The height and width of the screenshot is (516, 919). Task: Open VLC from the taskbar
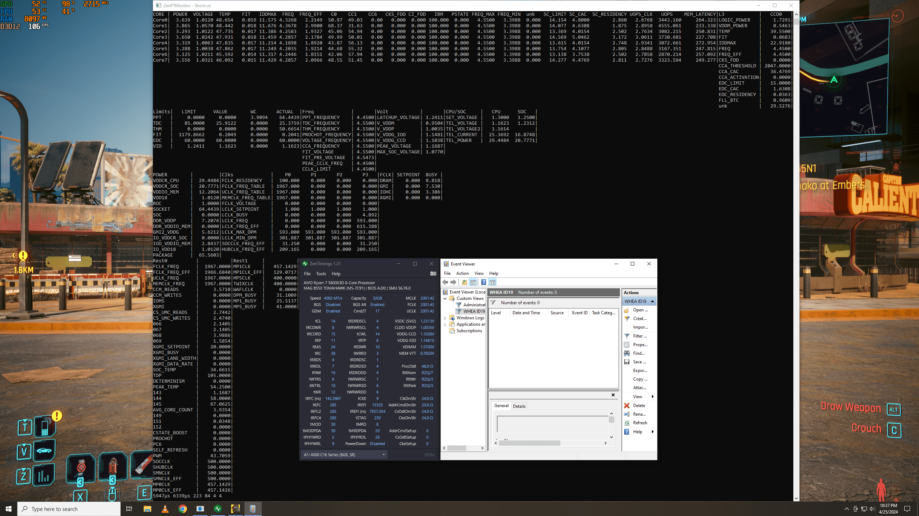coord(165,509)
